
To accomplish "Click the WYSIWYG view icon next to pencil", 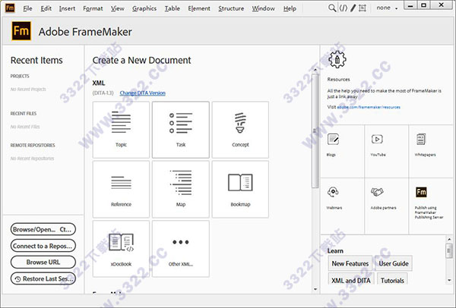I will [x=363, y=8].
